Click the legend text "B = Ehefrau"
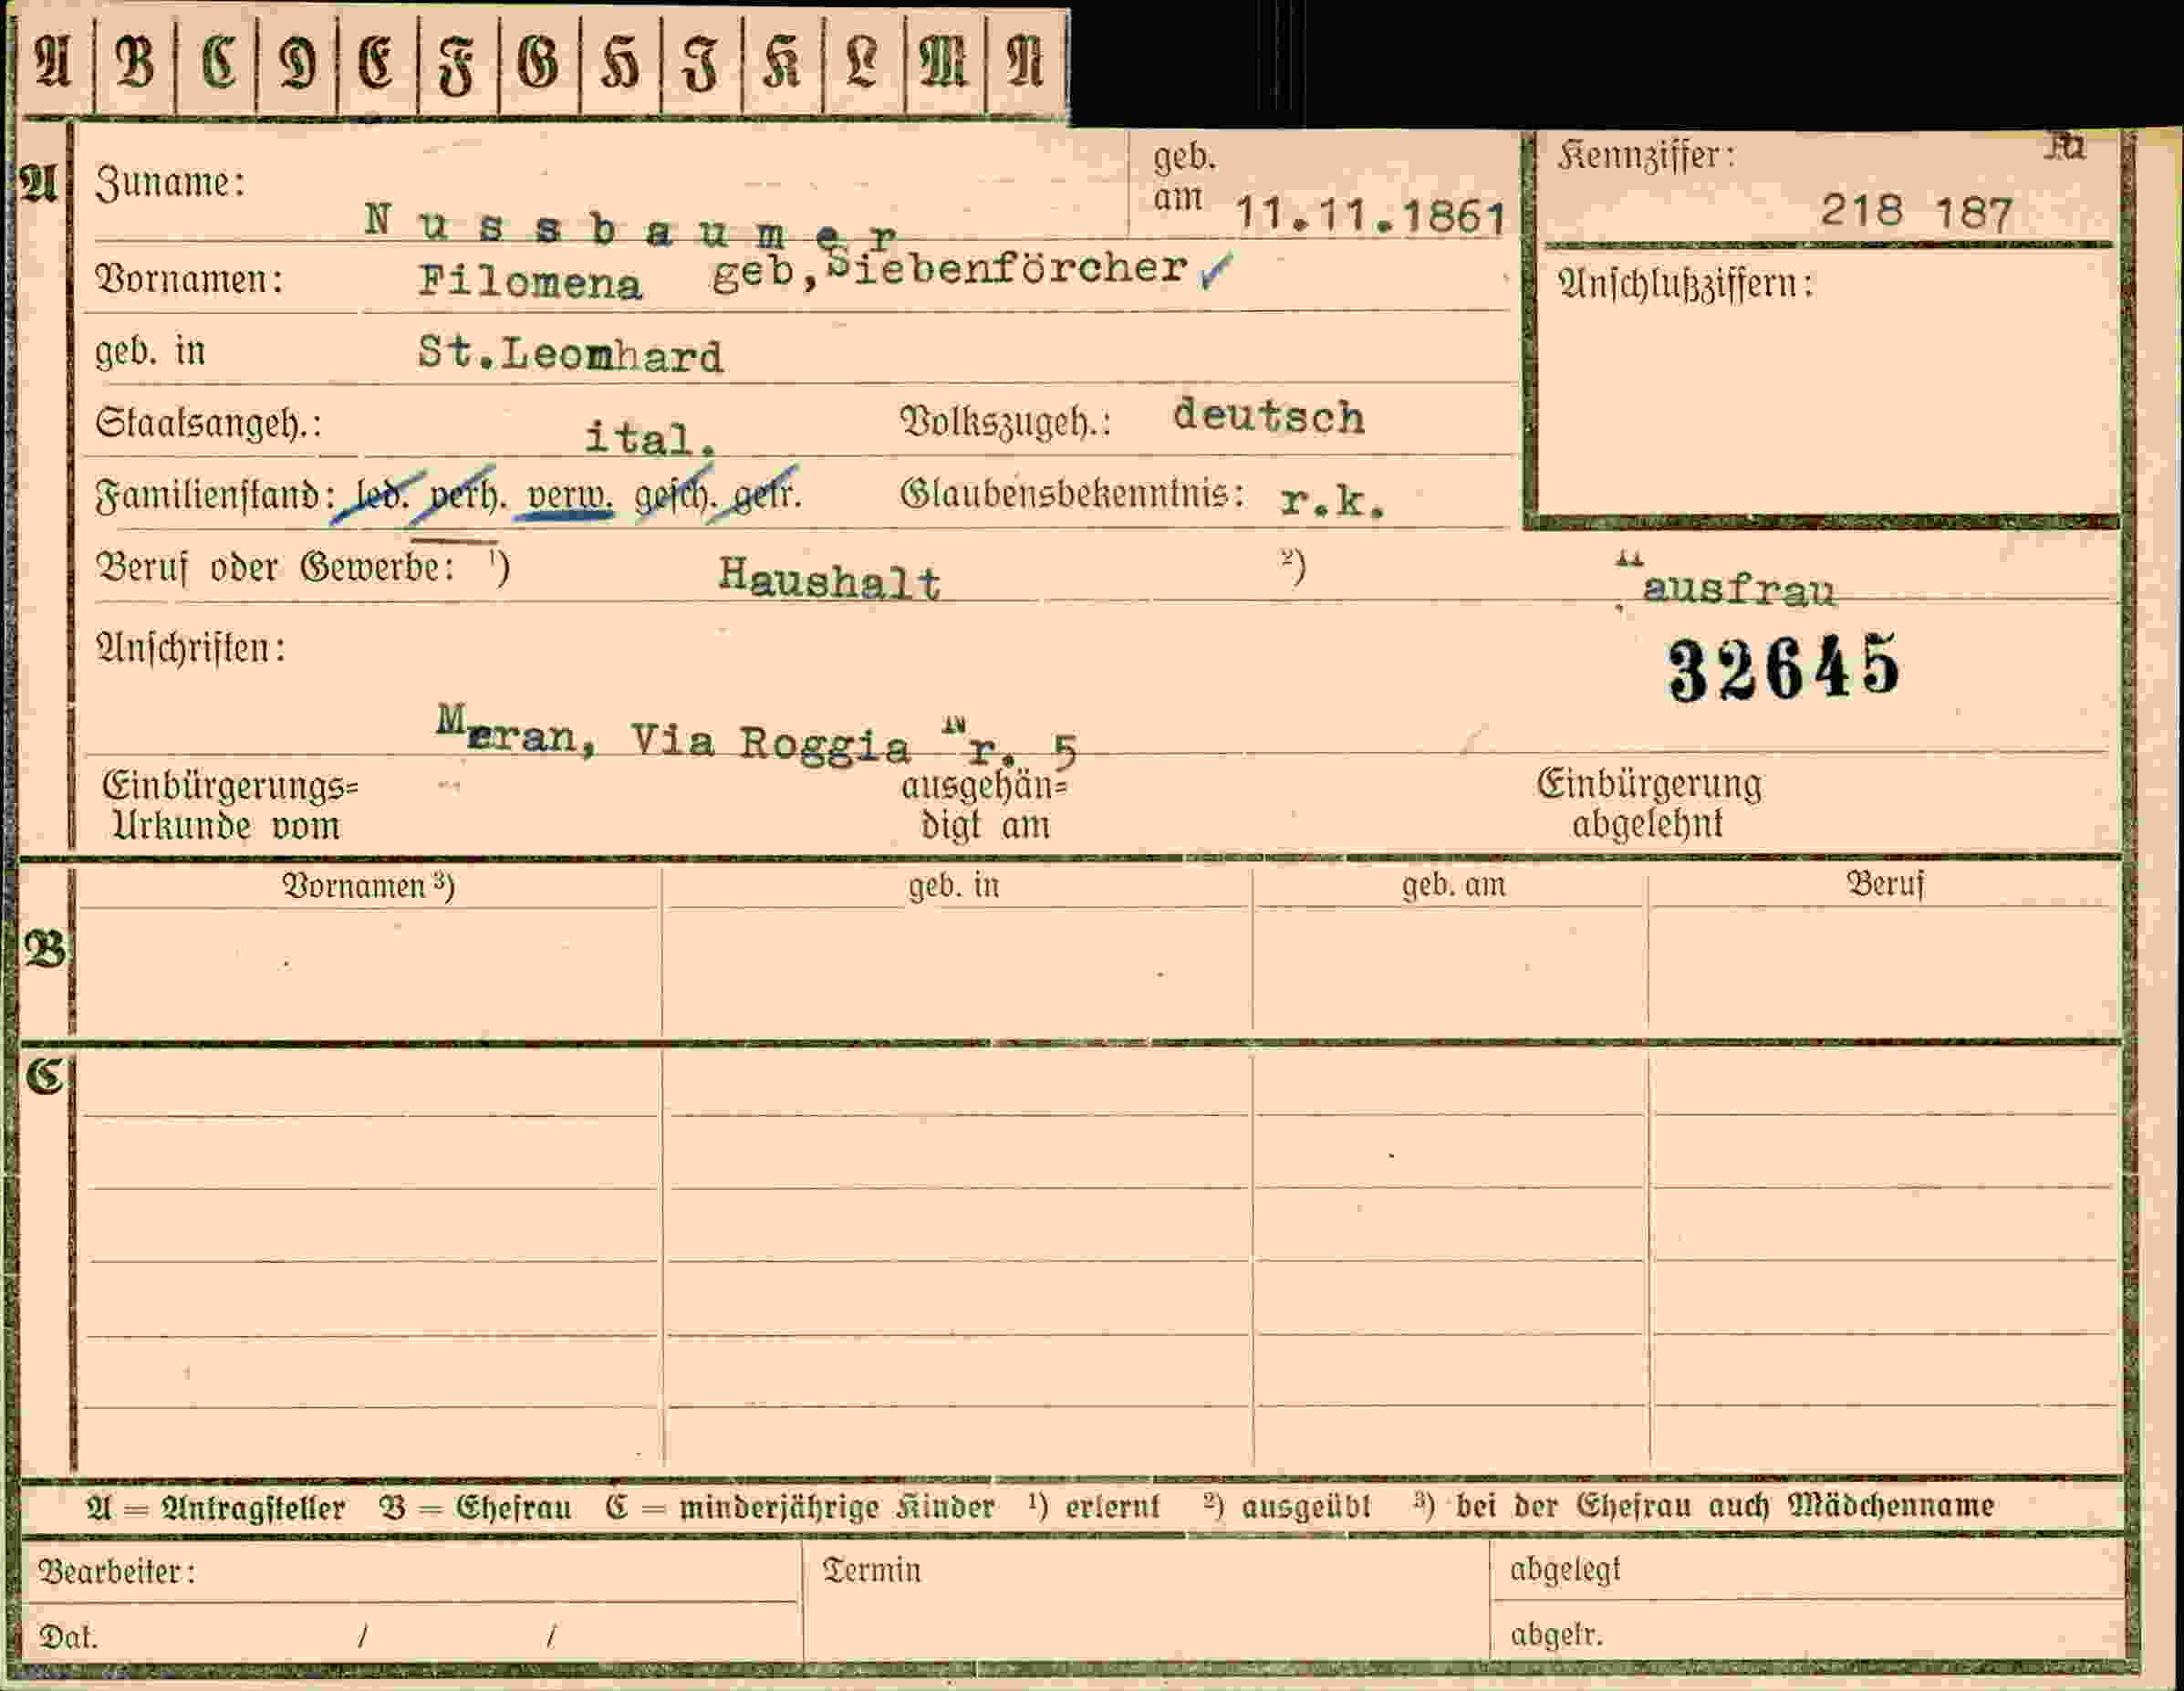 coord(475,1508)
